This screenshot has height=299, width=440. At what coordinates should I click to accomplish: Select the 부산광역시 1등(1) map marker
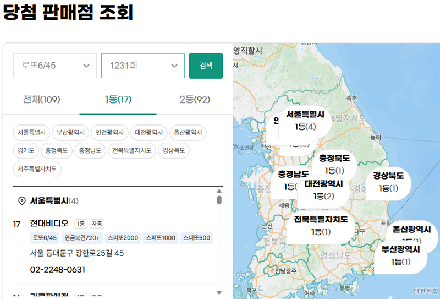tap(401, 256)
